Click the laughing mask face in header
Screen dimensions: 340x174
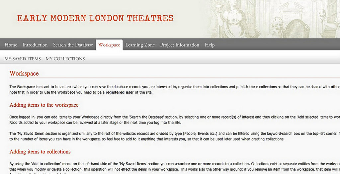coord(321,15)
